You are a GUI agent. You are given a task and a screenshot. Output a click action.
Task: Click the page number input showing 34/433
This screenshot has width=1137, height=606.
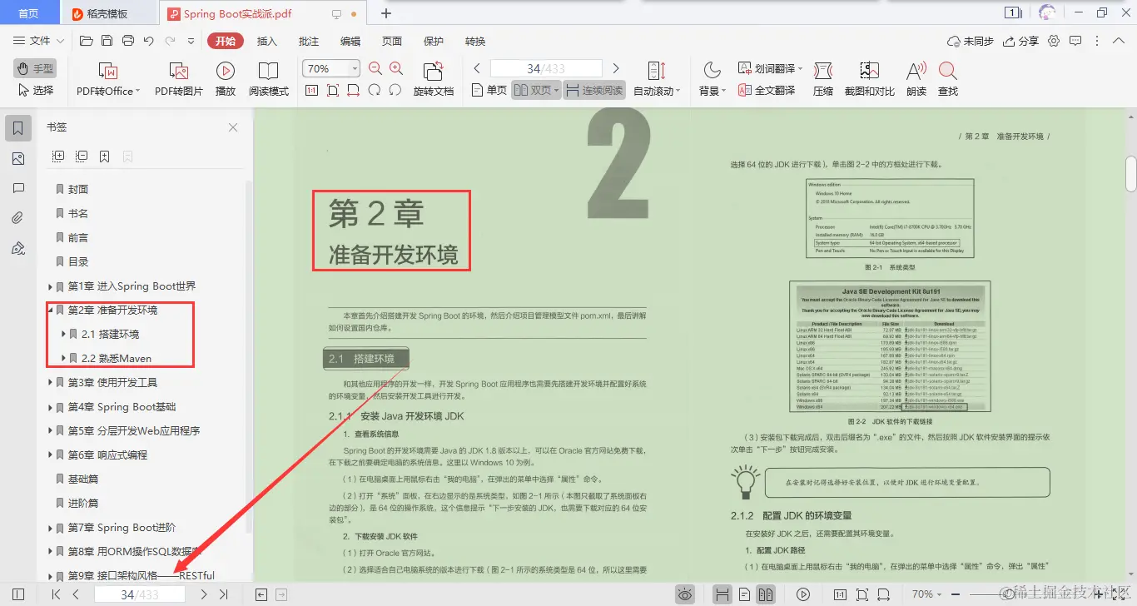pyautogui.click(x=545, y=67)
